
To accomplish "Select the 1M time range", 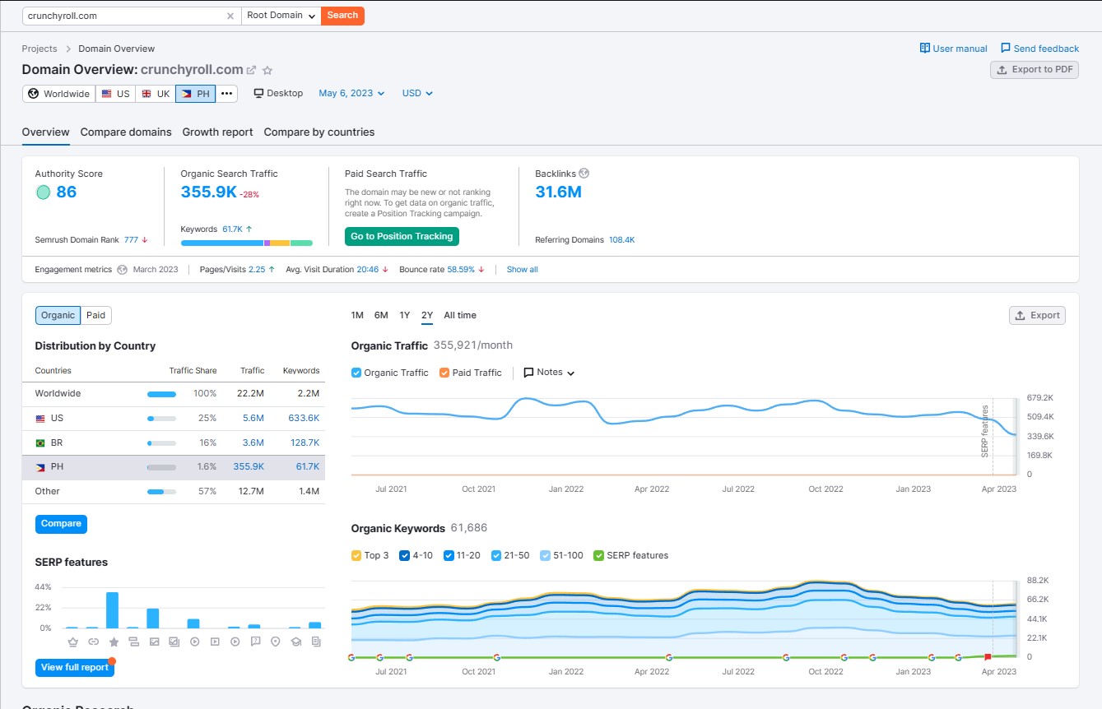I will tap(357, 316).
